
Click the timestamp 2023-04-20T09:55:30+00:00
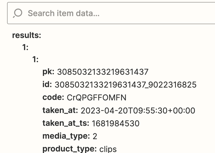tap(138, 110)
